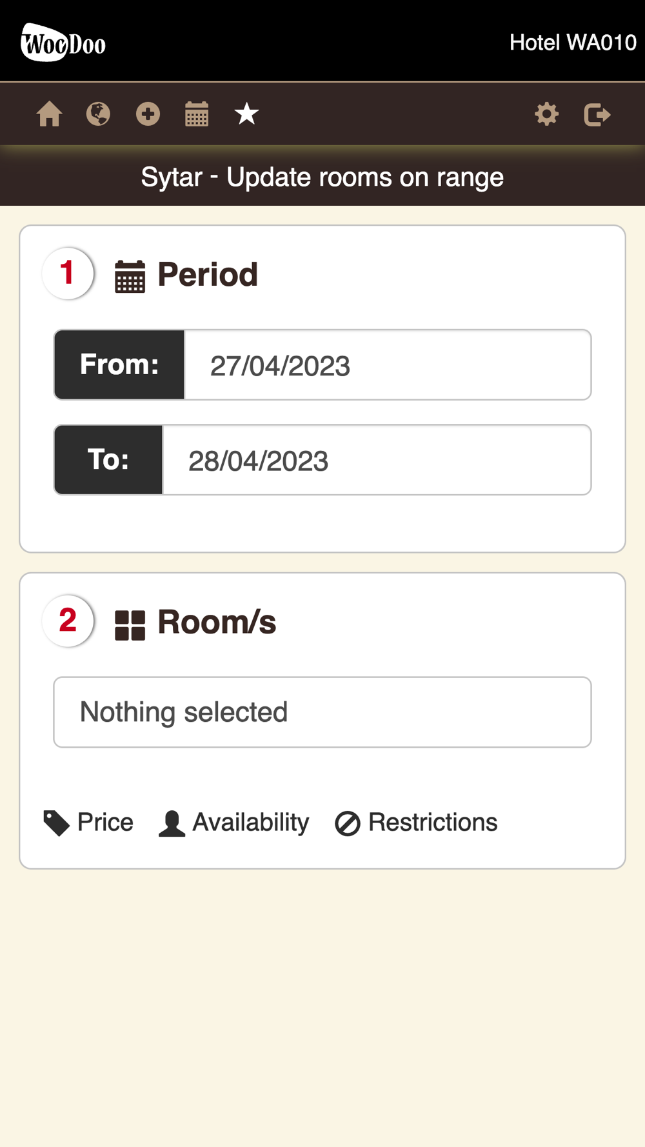Click the 'From:' label
The height and width of the screenshot is (1147, 645).
click(119, 365)
